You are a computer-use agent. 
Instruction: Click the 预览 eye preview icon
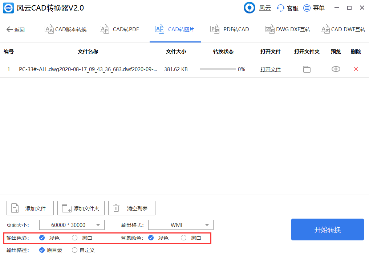click(336, 69)
